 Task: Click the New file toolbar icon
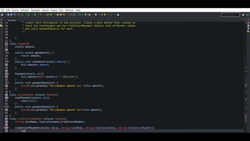[x=2, y=15]
